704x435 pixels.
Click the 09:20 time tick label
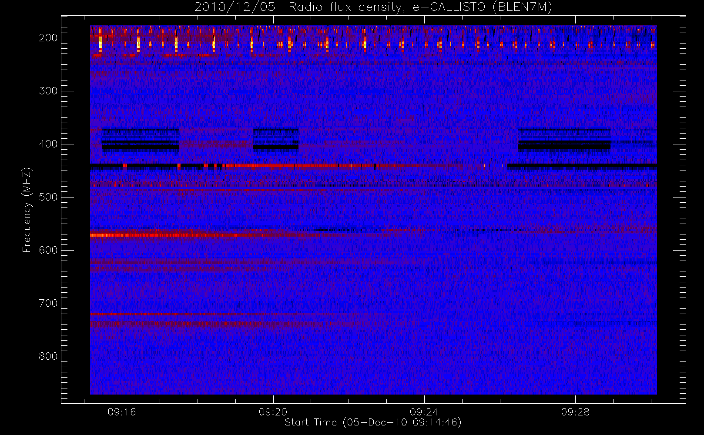273,412
